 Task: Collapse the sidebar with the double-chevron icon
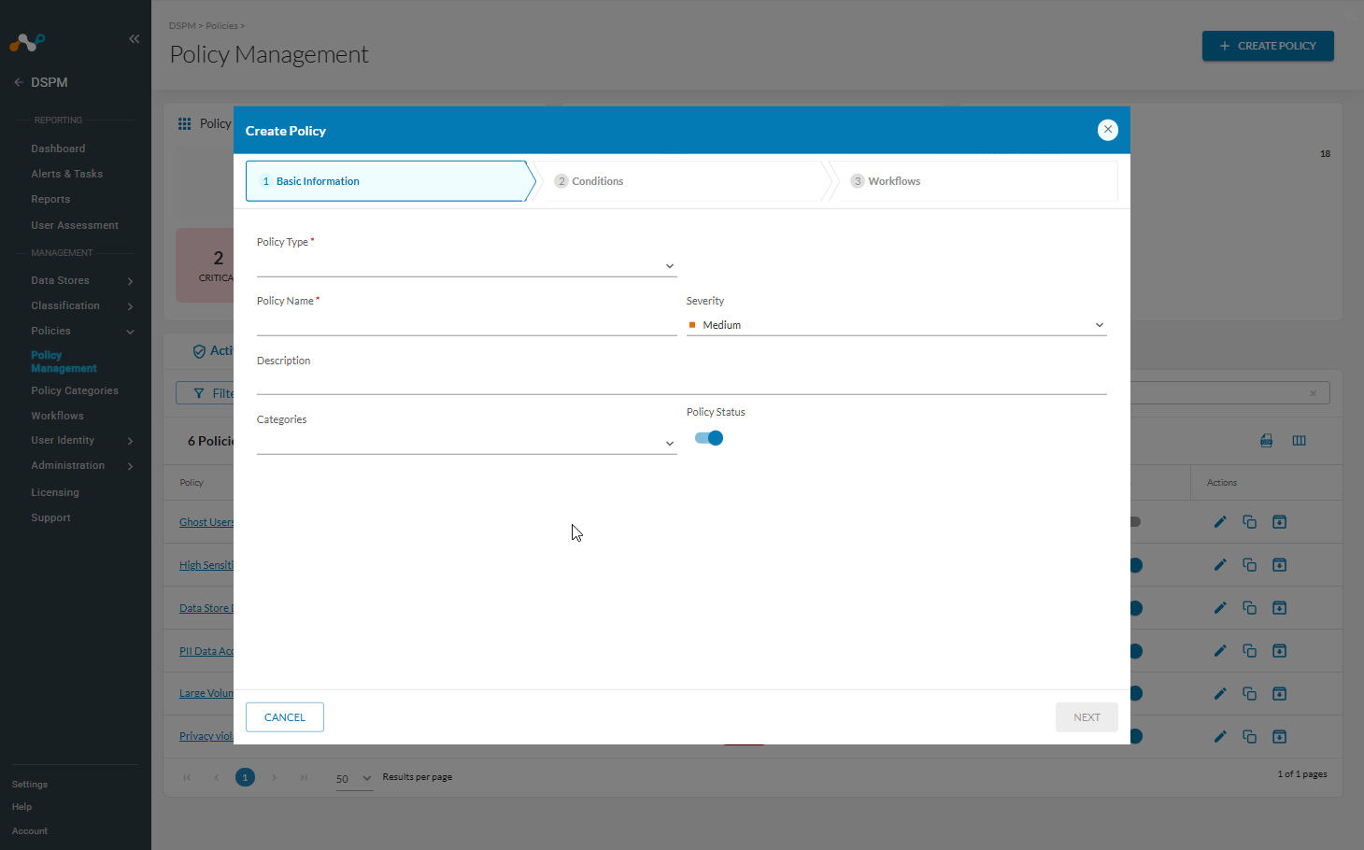135,38
